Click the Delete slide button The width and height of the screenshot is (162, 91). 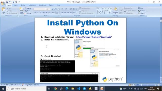click(x=28, y=13)
